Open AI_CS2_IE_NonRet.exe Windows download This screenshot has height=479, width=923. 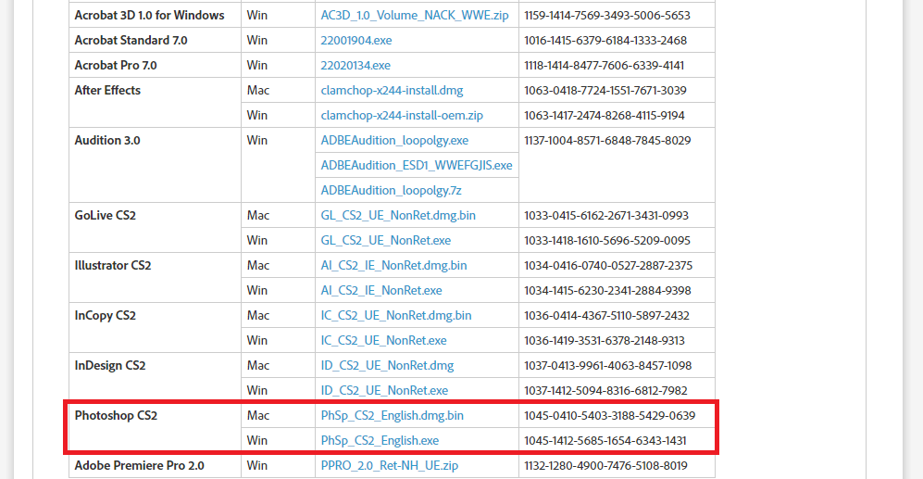click(381, 291)
